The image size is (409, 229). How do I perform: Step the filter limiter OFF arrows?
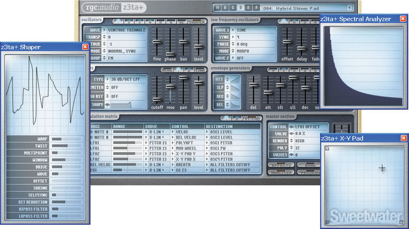pos(107,88)
